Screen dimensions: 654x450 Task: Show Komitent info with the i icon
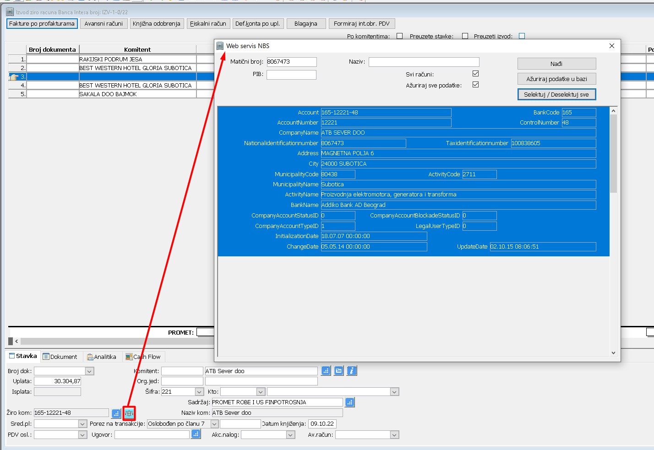tap(351, 371)
